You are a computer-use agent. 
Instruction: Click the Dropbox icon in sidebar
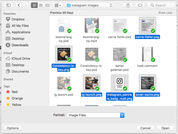[8, 19]
